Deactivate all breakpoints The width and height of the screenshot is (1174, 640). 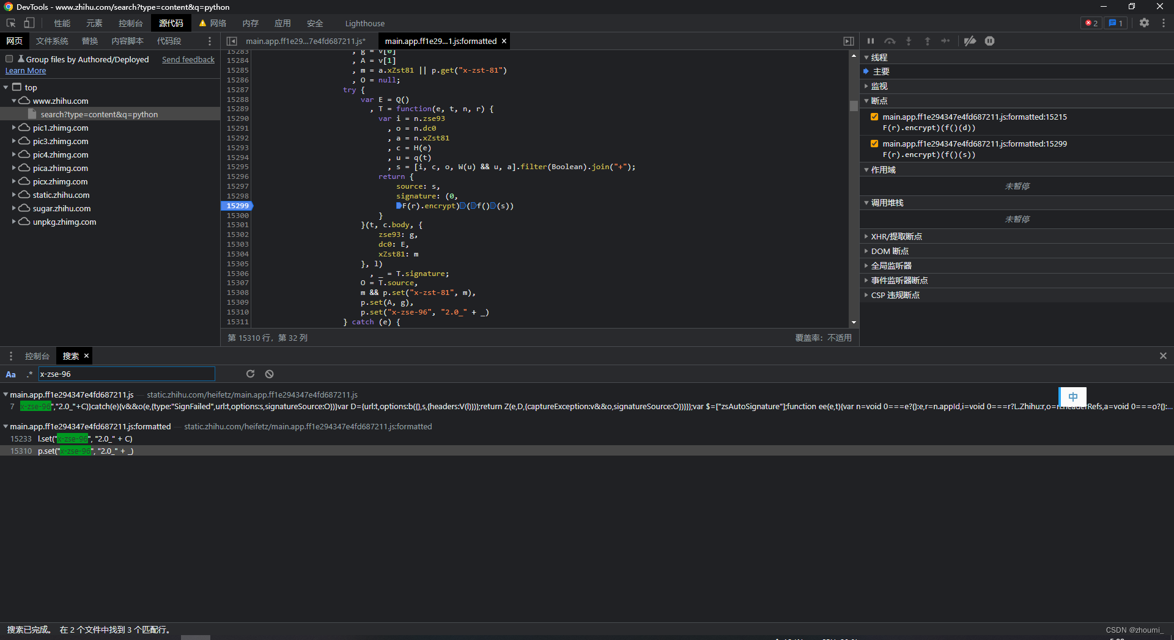[x=970, y=41]
